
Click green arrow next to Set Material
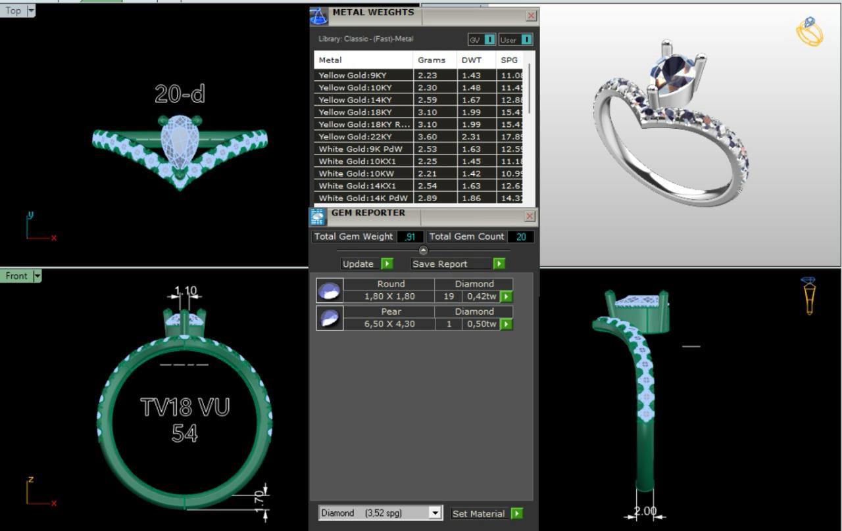pyautogui.click(x=517, y=513)
